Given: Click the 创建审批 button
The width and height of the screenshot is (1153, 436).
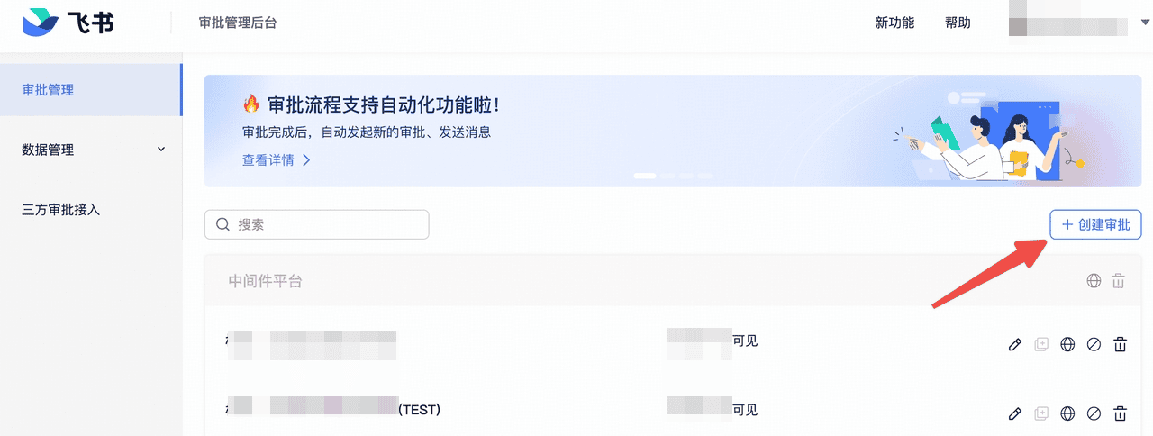Looking at the screenshot, I should (x=1095, y=224).
